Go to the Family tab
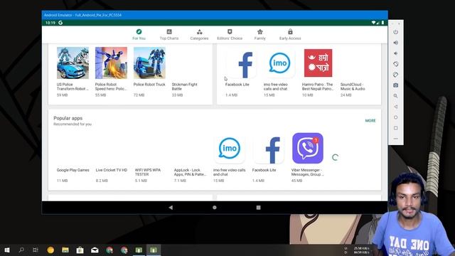The height and width of the screenshot is (256, 455). [259, 35]
